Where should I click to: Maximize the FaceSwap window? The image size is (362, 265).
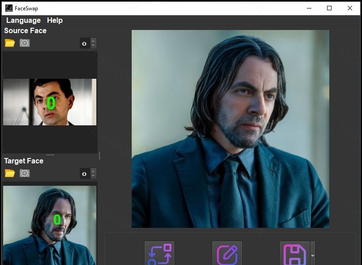click(329, 8)
